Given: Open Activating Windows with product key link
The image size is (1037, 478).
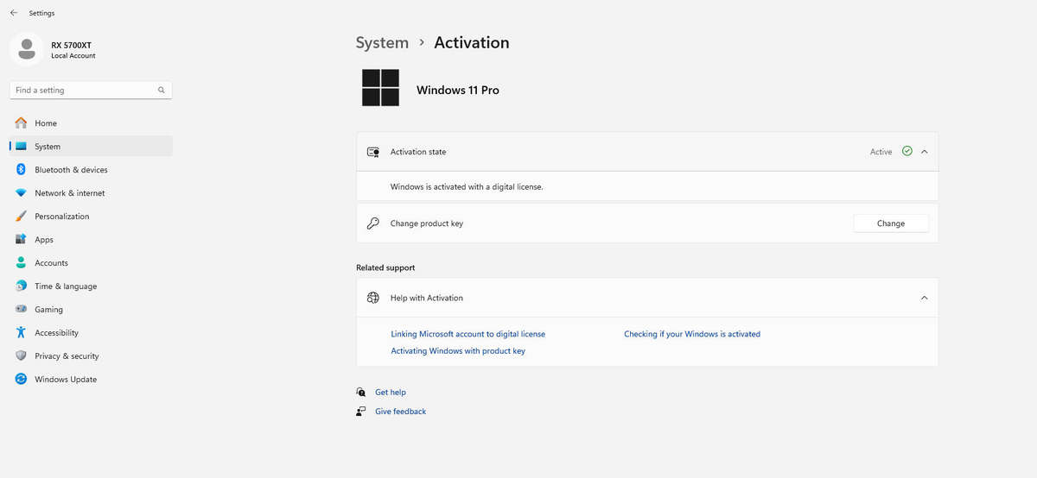Looking at the screenshot, I should tap(457, 351).
